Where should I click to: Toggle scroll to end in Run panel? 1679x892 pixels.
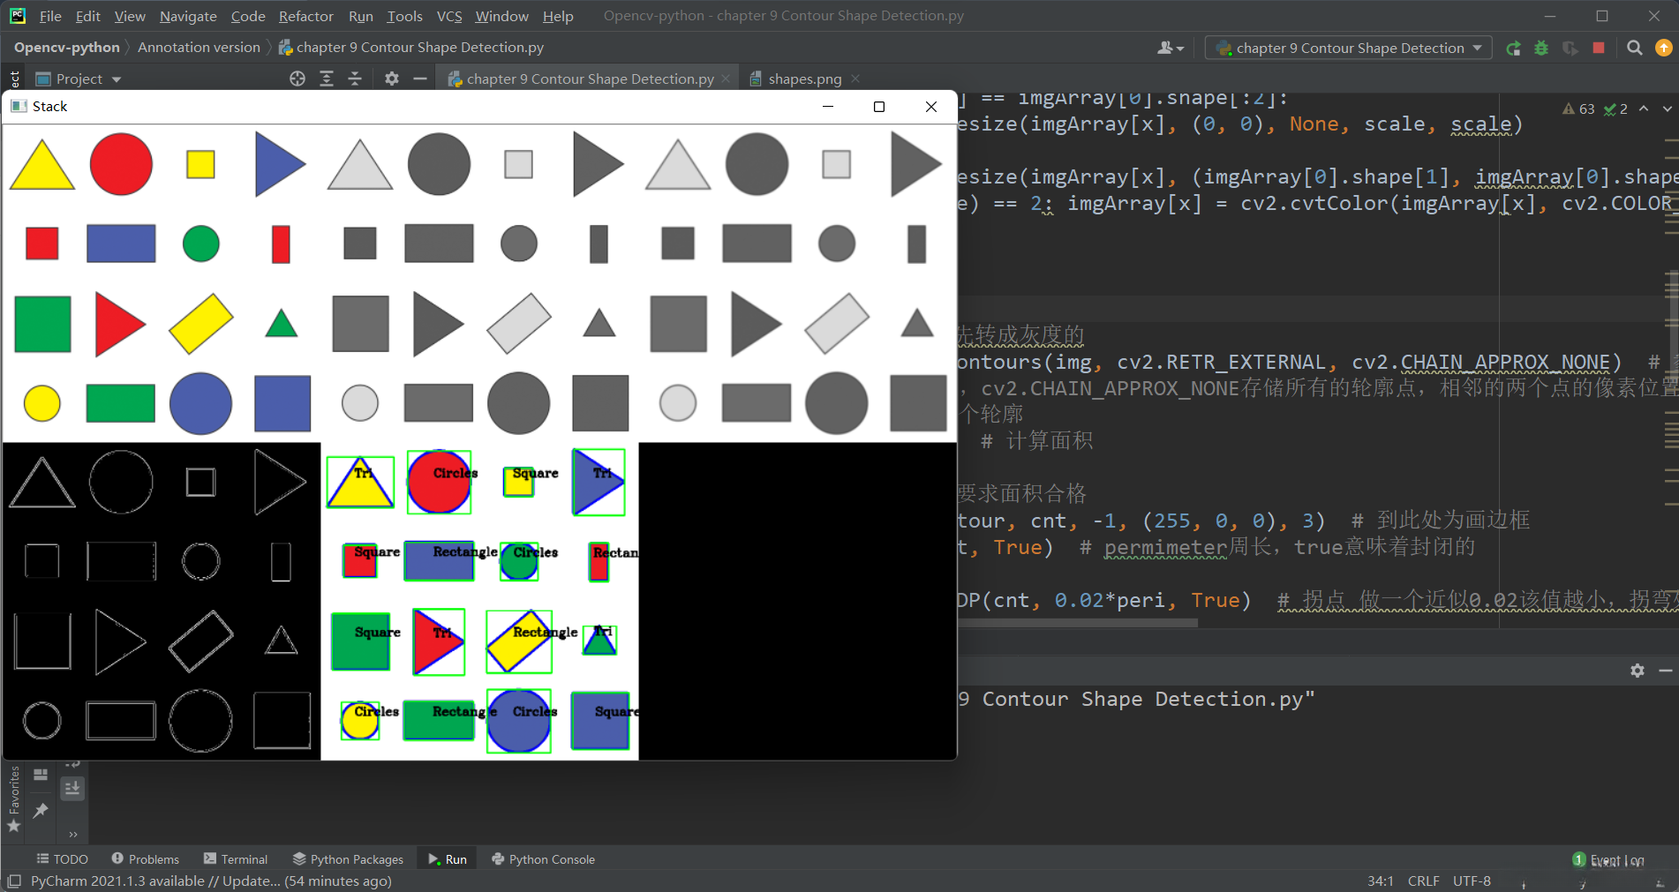72,788
